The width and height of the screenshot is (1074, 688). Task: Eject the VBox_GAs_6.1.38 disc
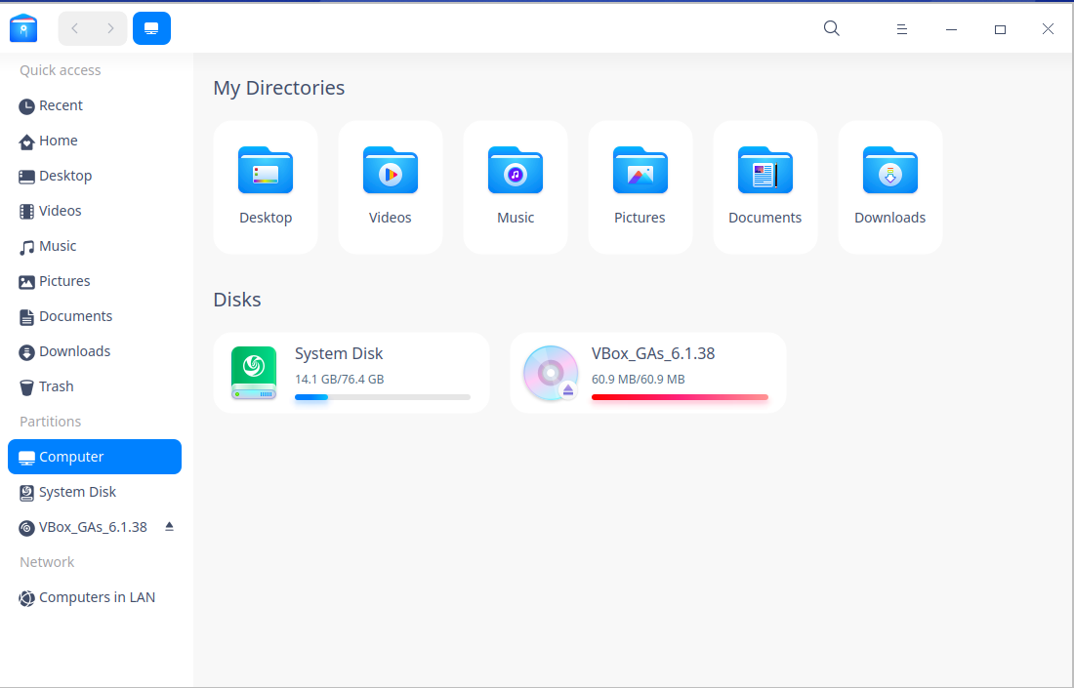click(168, 527)
